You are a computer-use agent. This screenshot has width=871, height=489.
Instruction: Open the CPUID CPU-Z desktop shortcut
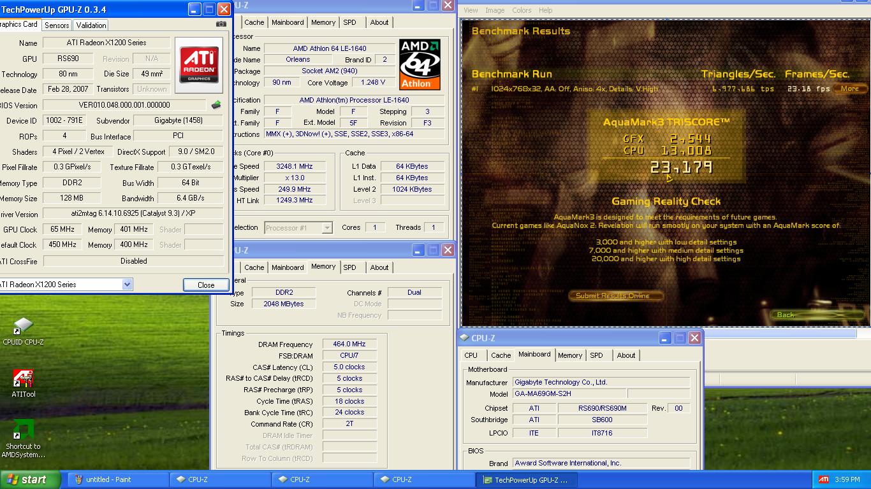(23, 332)
